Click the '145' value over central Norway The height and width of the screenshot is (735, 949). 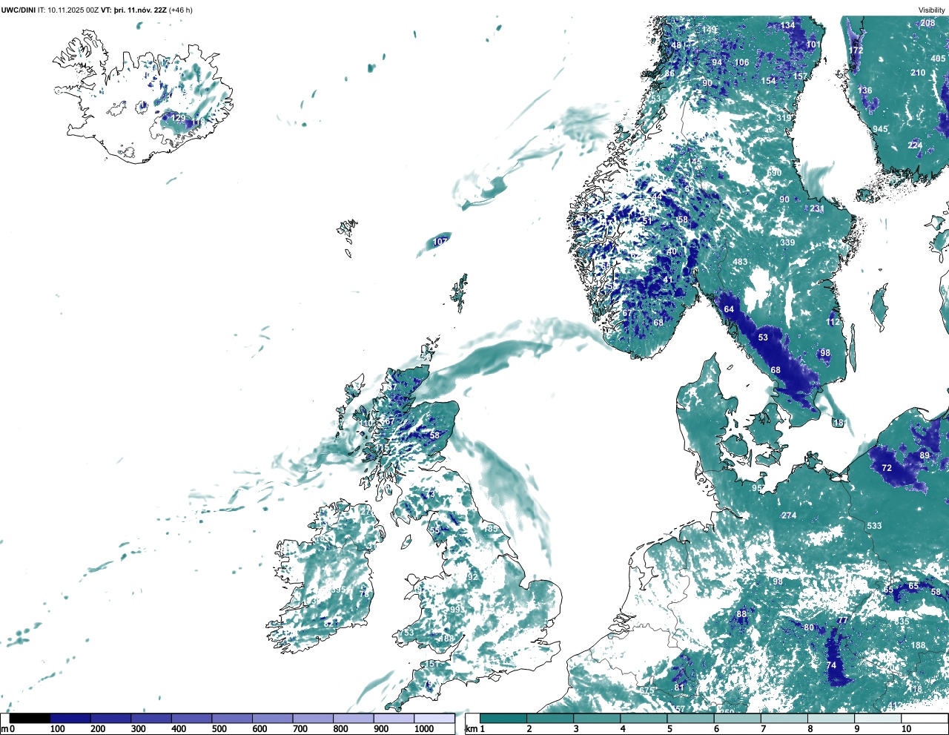(x=695, y=162)
